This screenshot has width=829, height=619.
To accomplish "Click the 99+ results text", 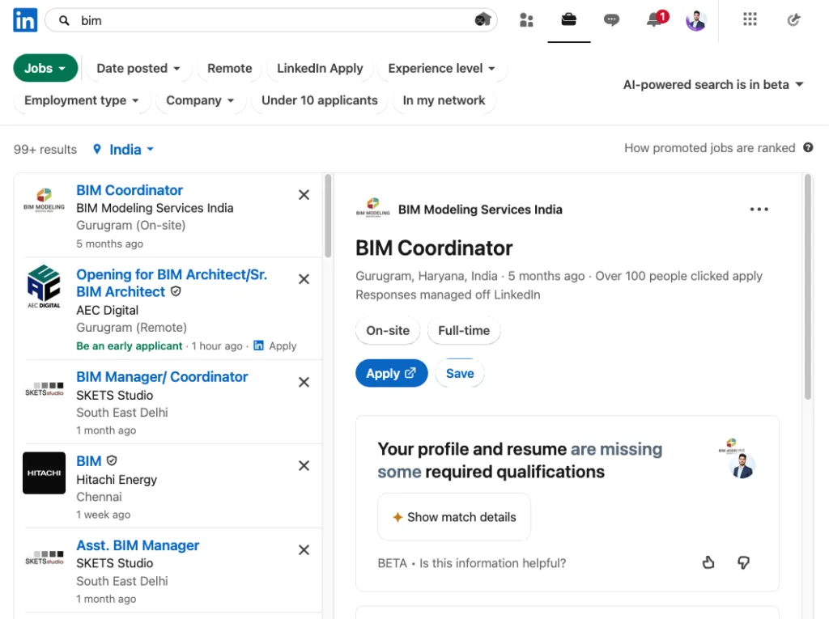I will [x=45, y=150].
